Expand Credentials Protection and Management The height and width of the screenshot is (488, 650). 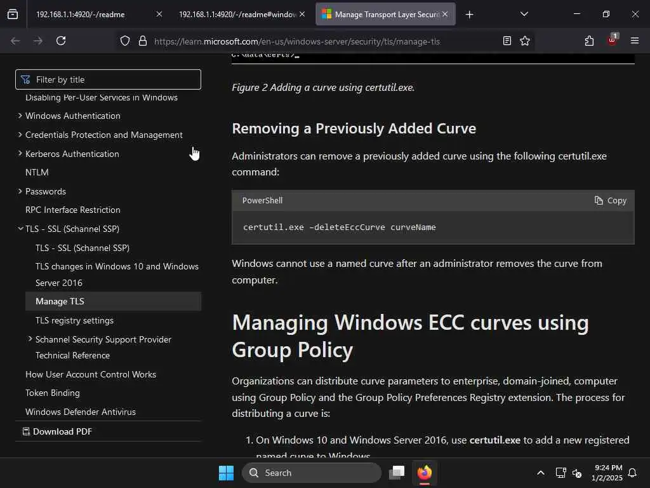point(20,135)
